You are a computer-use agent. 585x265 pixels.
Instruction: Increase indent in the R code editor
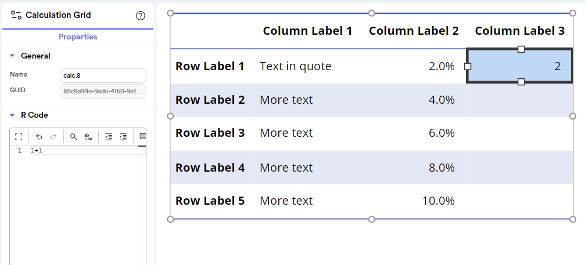pos(123,137)
